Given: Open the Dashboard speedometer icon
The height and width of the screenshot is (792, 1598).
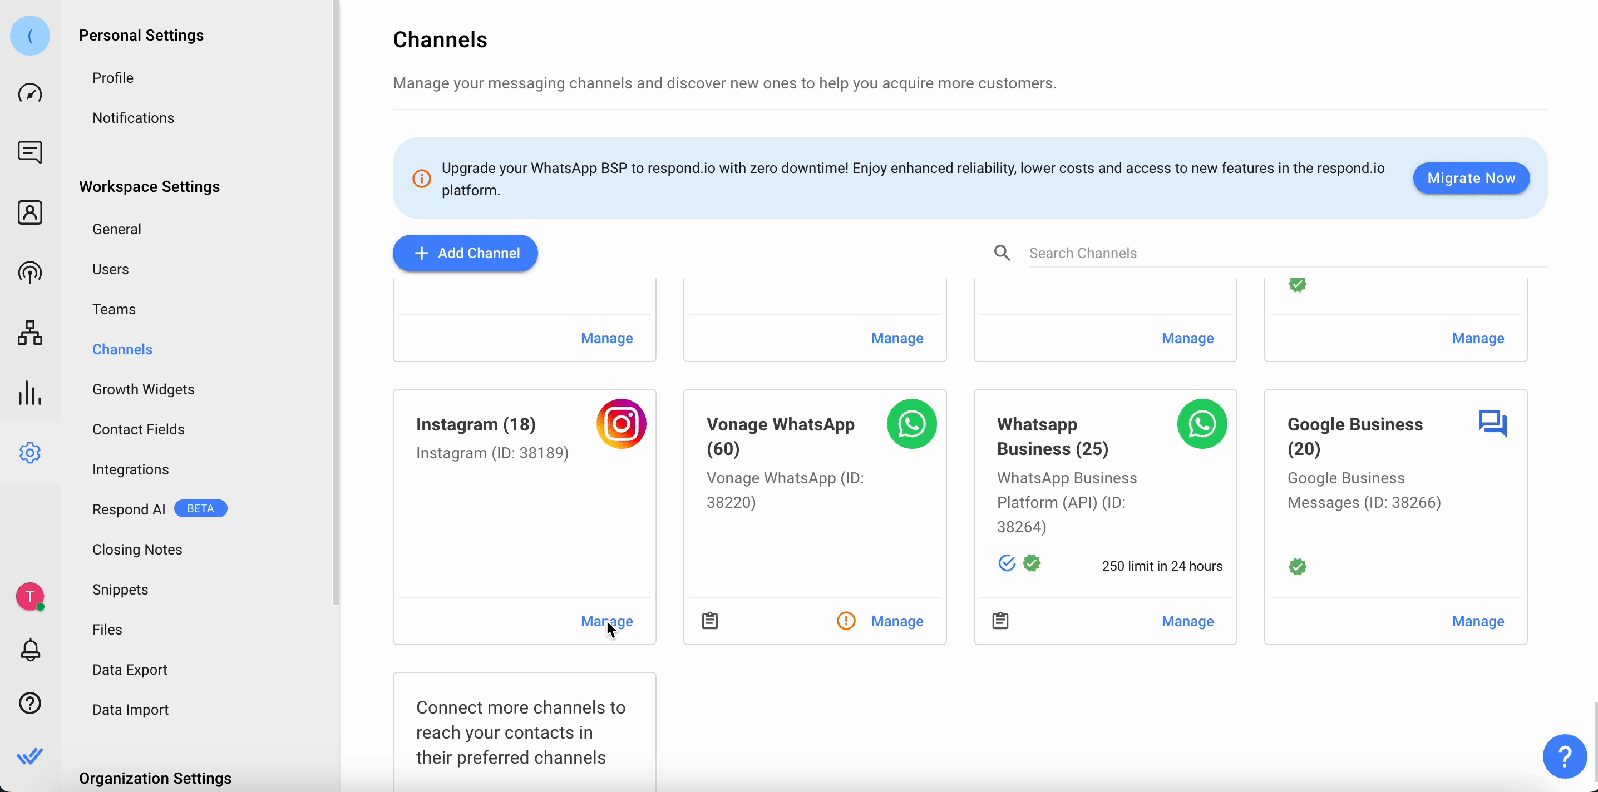Looking at the screenshot, I should [x=30, y=93].
